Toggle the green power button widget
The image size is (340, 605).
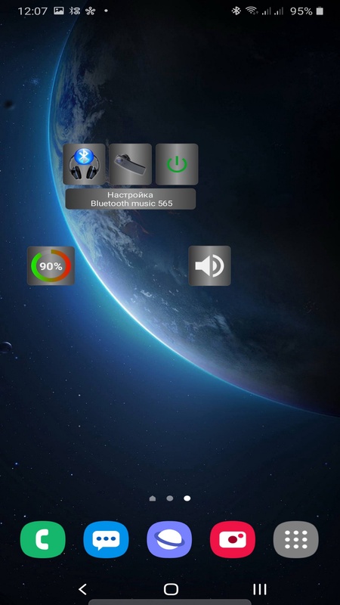coord(177,164)
